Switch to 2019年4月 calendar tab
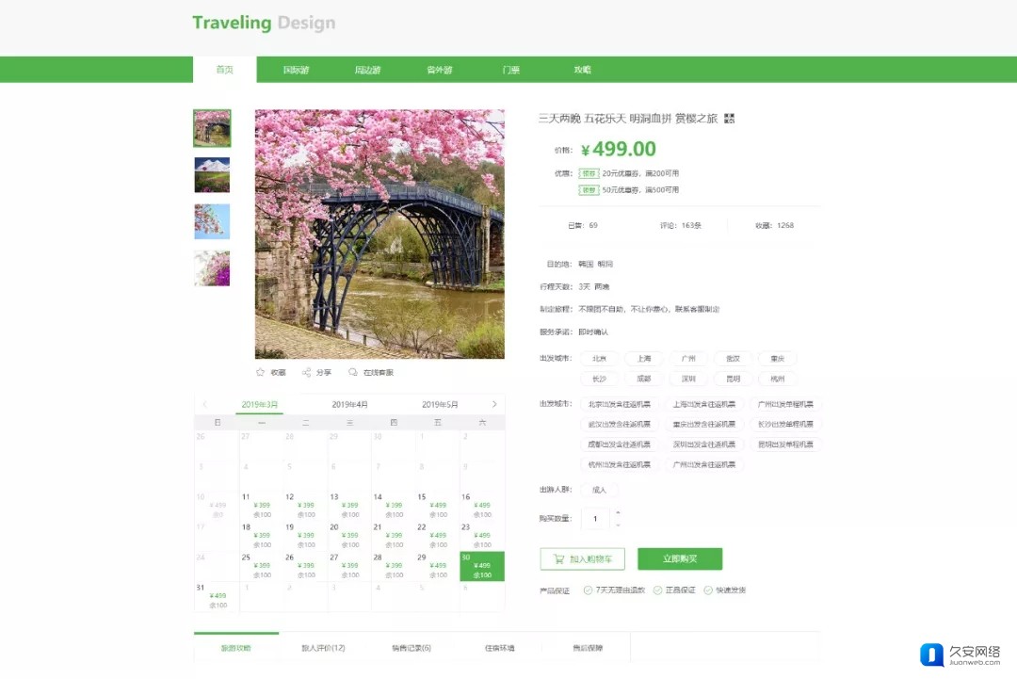The width and height of the screenshot is (1017, 679). click(349, 404)
